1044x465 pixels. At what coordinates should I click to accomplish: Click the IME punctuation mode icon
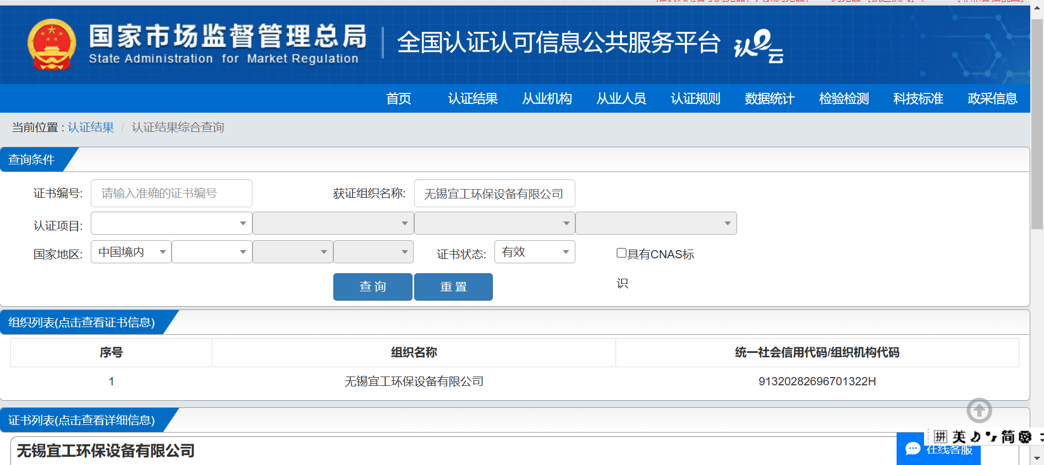point(991,437)
